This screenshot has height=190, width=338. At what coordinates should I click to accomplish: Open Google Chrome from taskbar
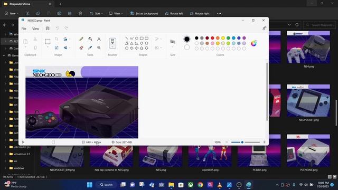200,185
